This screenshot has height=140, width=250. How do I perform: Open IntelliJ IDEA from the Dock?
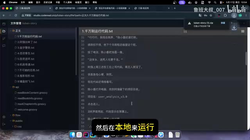click(86, 135)
